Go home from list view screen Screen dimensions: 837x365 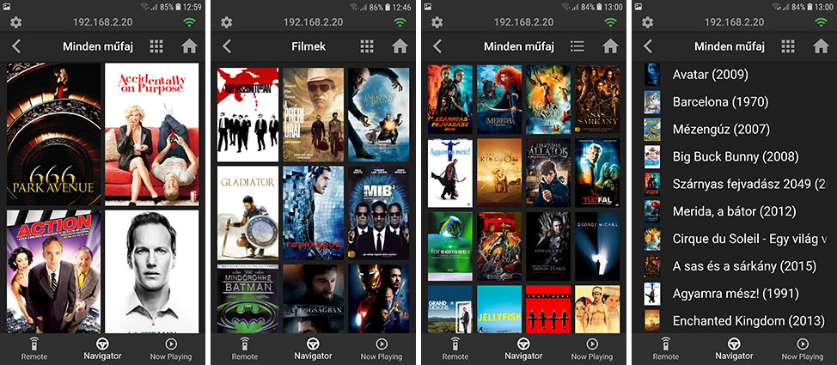[x=821, y=46]
